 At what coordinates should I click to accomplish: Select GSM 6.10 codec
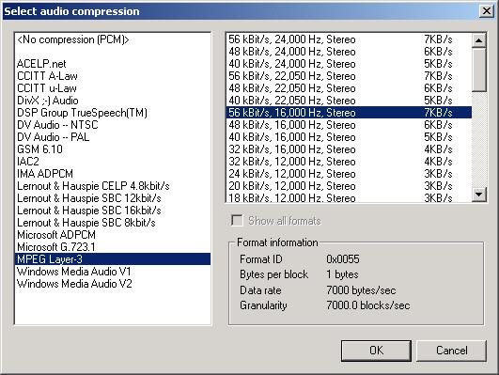point(113,149)
